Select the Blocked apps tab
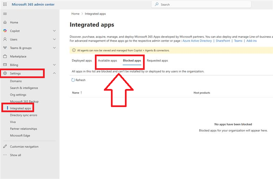 coord(132,61)
